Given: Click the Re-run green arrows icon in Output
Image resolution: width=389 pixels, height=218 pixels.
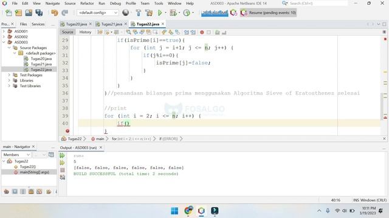Looking at the screenshot, I should (62, 155).
